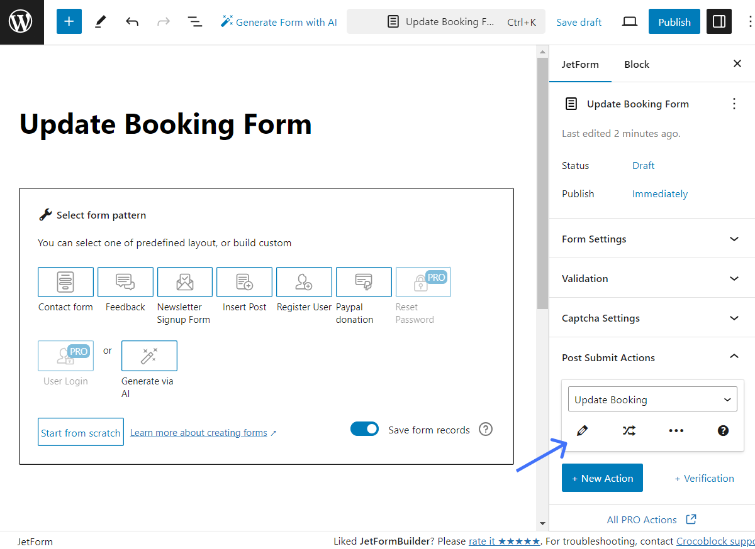Add a New Action

click(602, 477)
